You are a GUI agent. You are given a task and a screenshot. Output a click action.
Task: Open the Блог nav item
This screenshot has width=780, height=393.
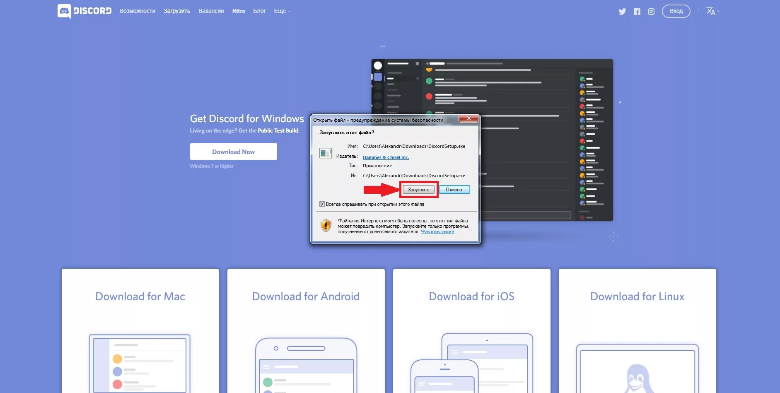click(259, 11)
